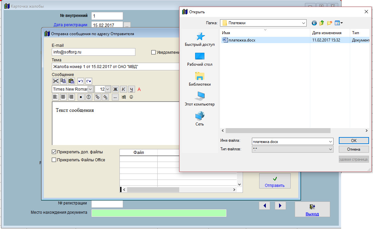Pick the red font color 'A'
373x229 pixels.
click(139, 89)
